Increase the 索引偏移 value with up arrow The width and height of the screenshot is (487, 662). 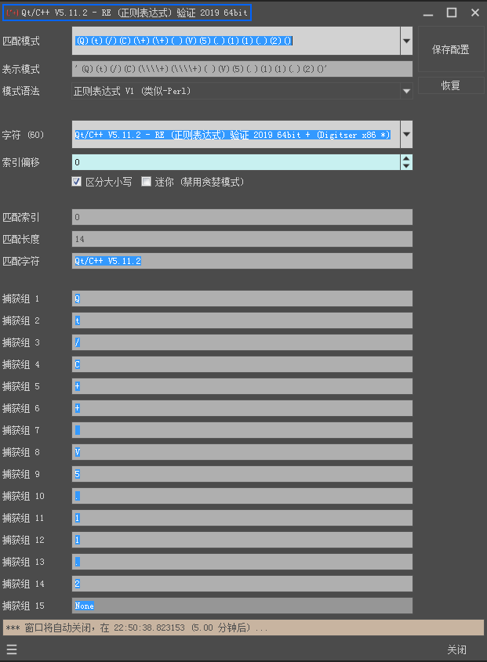(x=406, y=158)
